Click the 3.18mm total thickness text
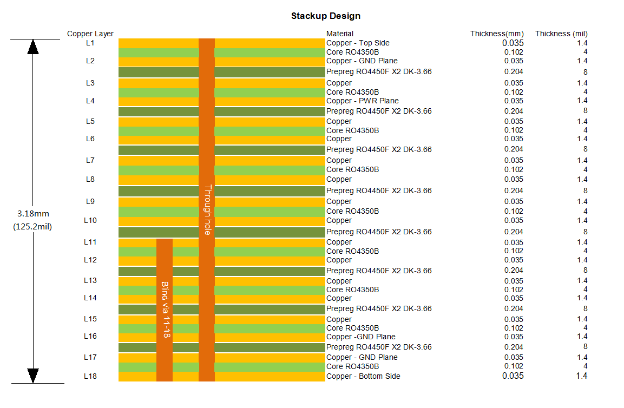This screenshot has height=408, width=624. [32, 214]
